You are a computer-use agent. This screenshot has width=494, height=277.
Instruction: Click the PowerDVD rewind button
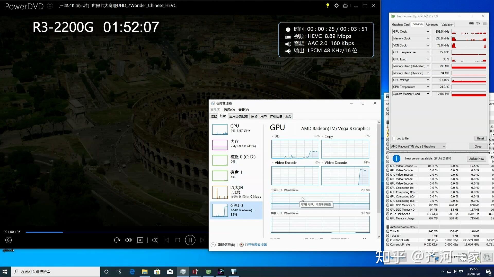pos(155,240)
